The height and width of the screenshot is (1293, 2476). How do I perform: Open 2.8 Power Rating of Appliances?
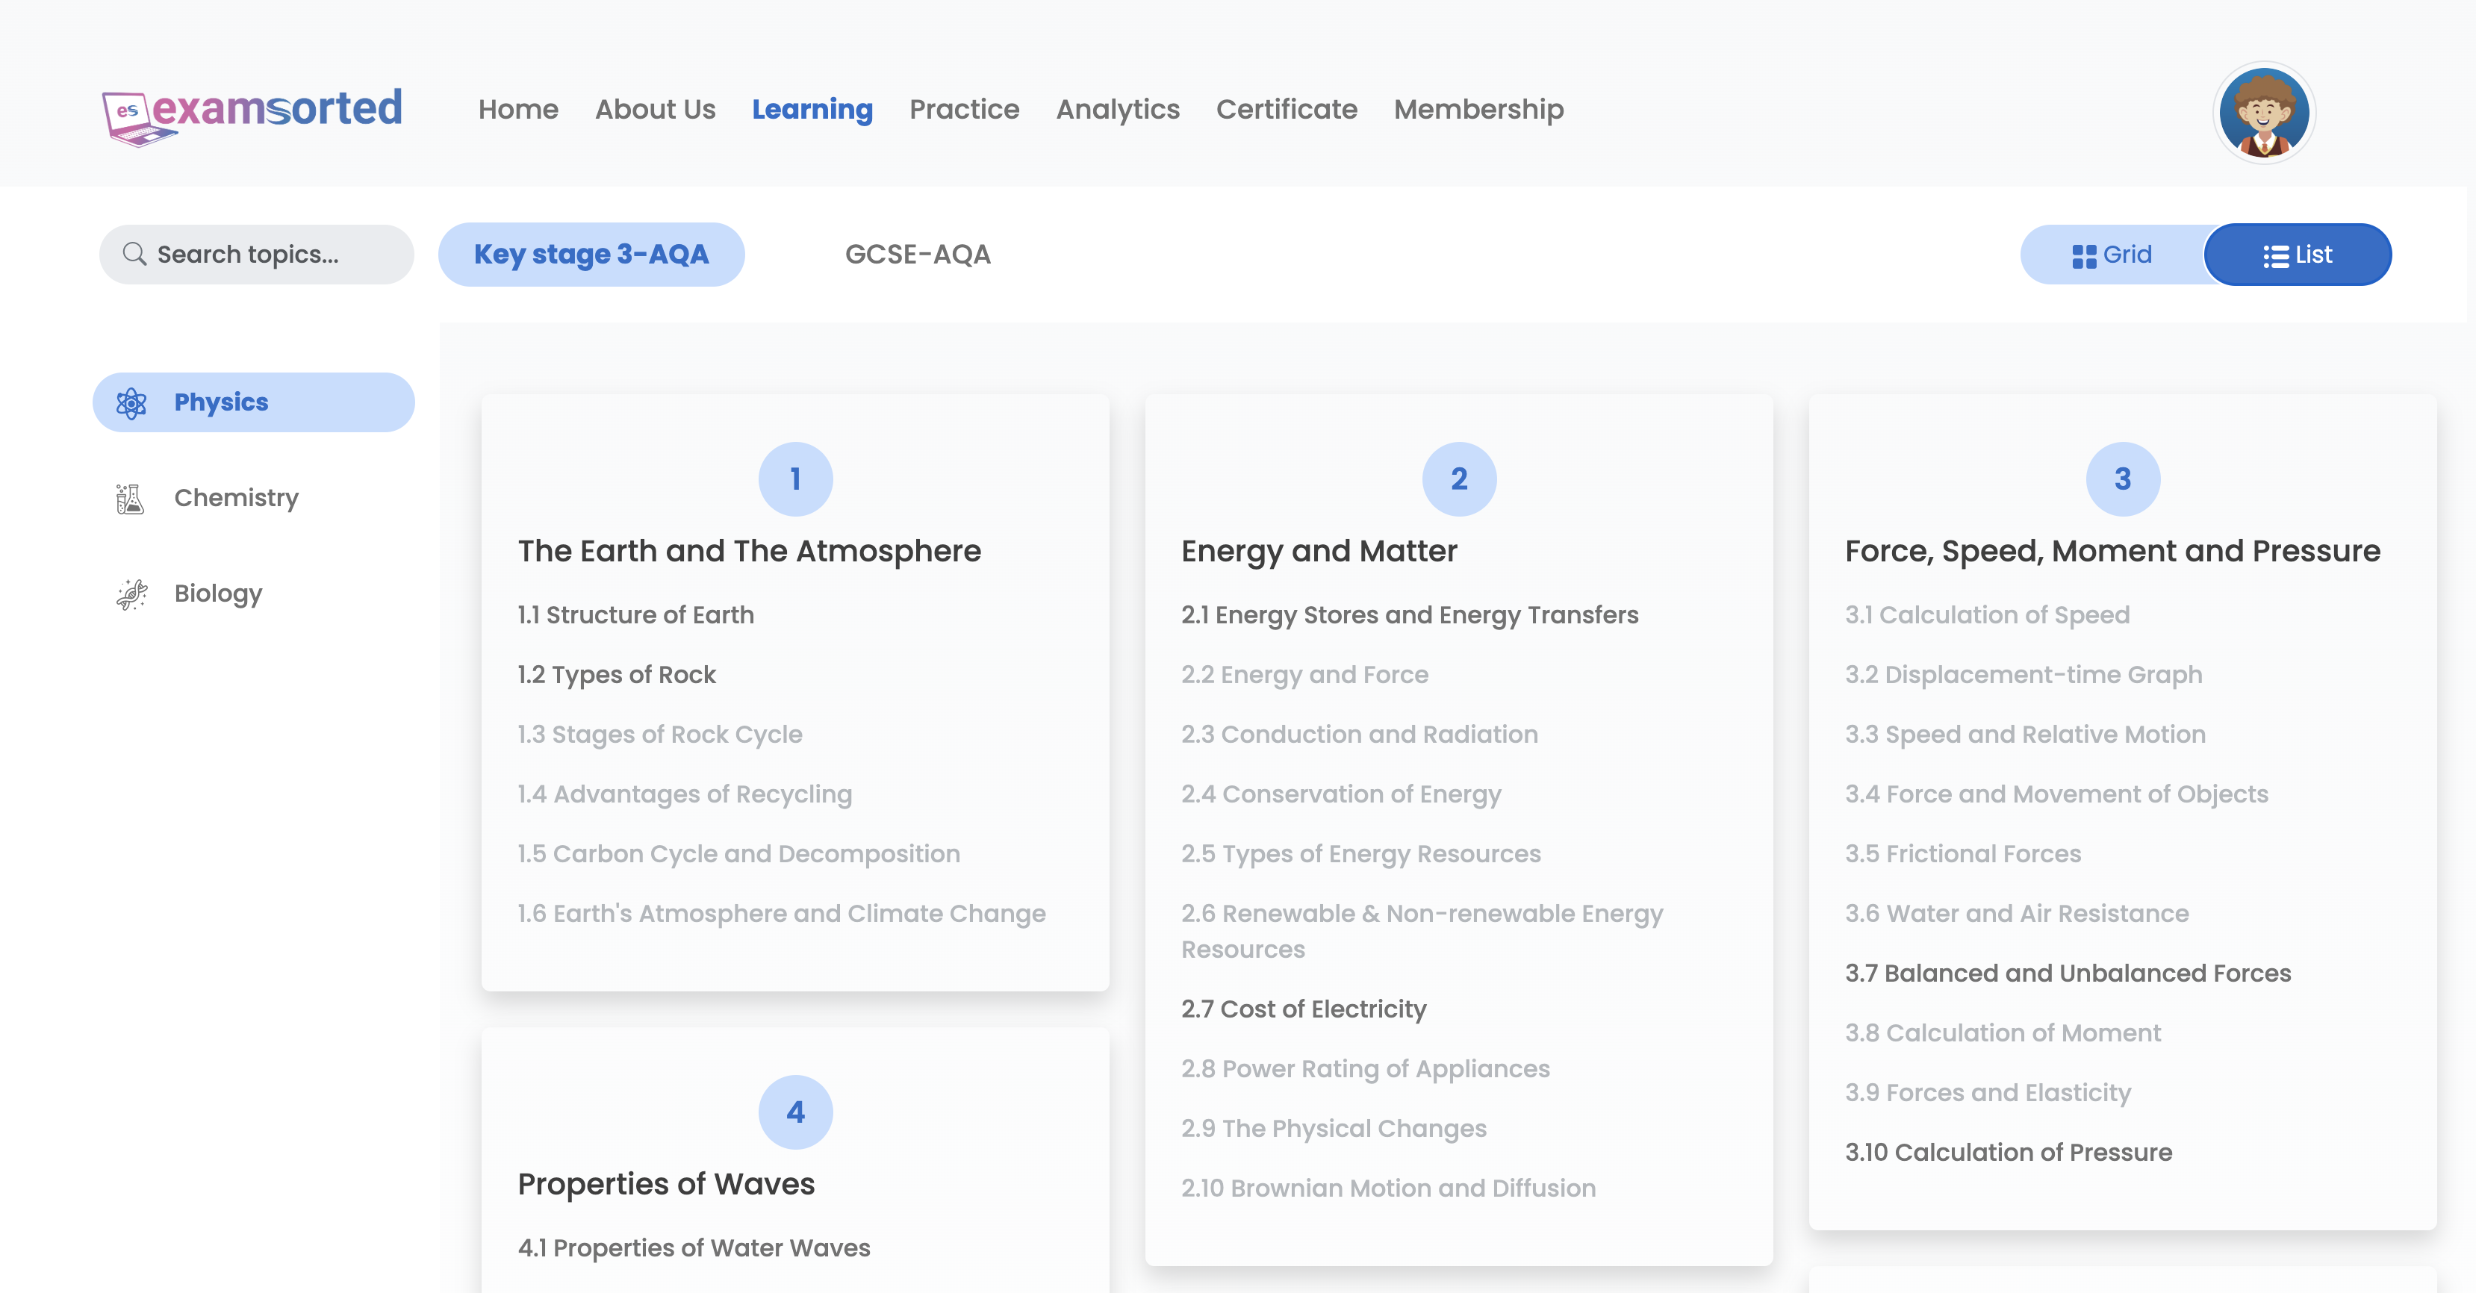[x=1365, y=1069]
